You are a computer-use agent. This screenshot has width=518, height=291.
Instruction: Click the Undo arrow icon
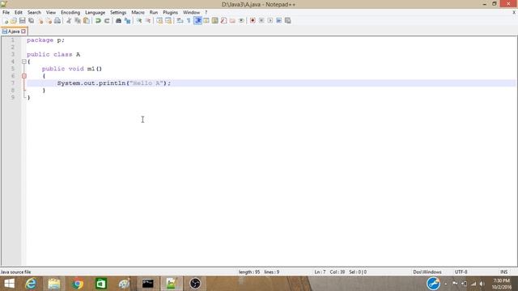98,21
